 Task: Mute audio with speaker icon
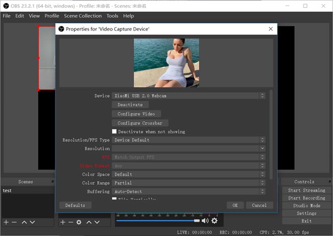[x=205, y=221]
